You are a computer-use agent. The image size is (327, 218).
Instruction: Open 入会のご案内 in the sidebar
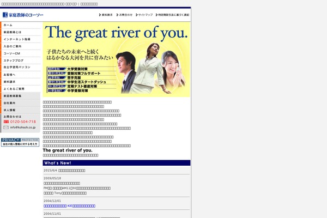pyautogui.click(x=21, y=46)
